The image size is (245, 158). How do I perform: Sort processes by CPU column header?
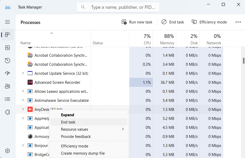[141, 39]
